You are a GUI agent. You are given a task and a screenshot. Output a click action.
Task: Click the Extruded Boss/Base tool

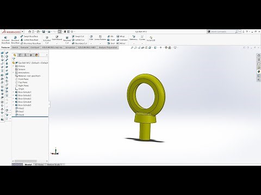pos(5,40)
